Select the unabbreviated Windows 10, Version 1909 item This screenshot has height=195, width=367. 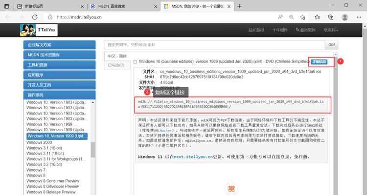[49, 124]
